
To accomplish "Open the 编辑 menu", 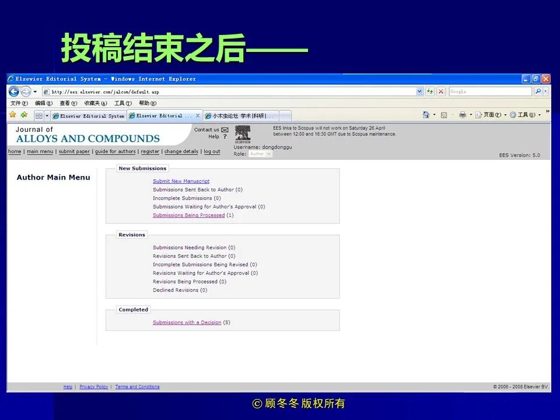I will (x=44, y=103).
